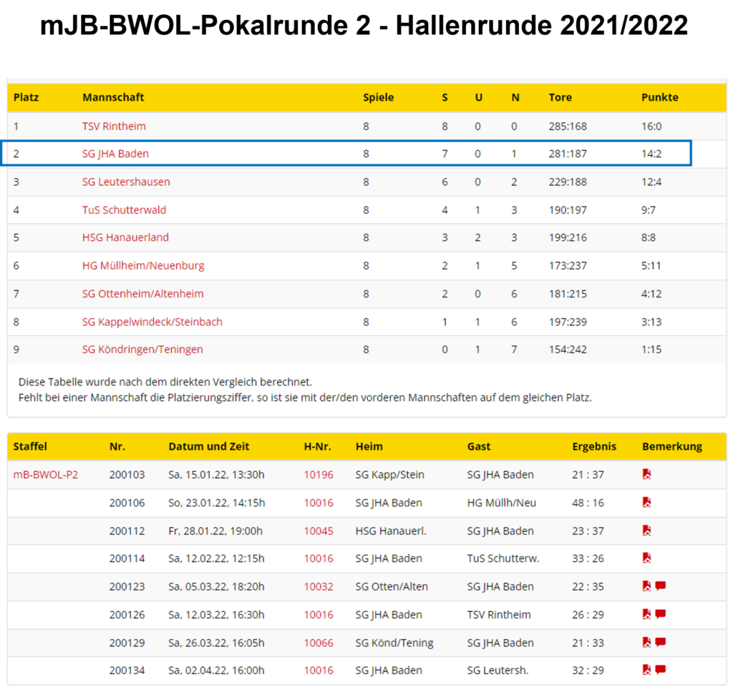Click the Heim column header

point(369,446)
